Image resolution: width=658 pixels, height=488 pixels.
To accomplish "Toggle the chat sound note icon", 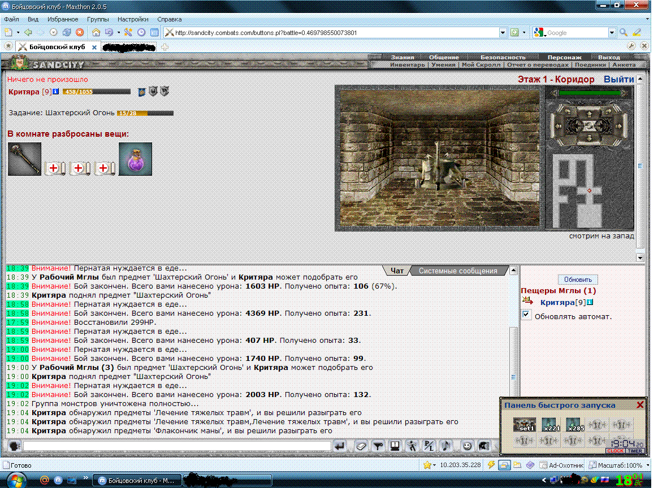I will click(445, 446).
